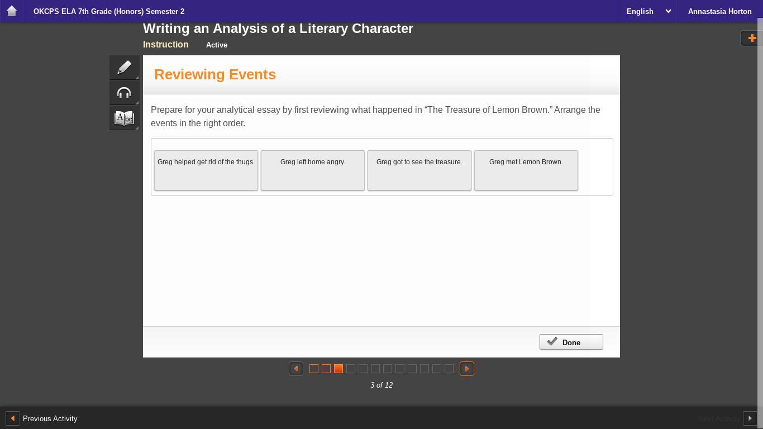Open the glossary book tool
763x429 pixels.
coord(124,118)
